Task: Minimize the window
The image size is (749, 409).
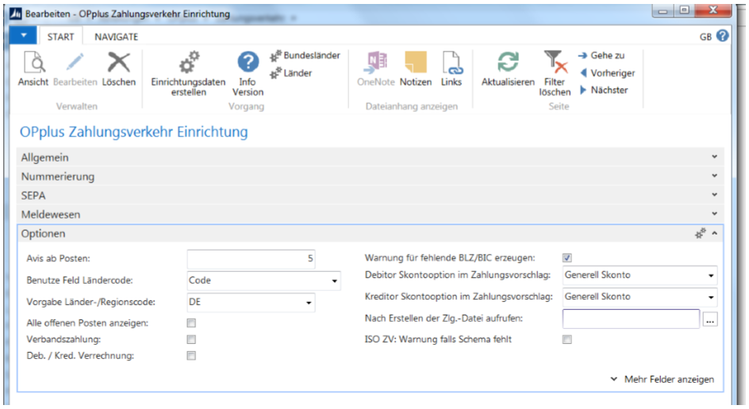Action: tap(663, 10)
